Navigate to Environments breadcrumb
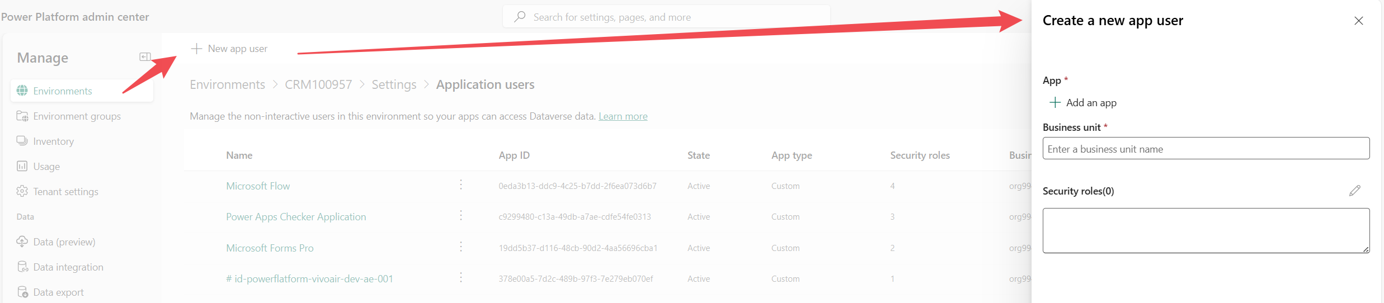 point(227,84)
